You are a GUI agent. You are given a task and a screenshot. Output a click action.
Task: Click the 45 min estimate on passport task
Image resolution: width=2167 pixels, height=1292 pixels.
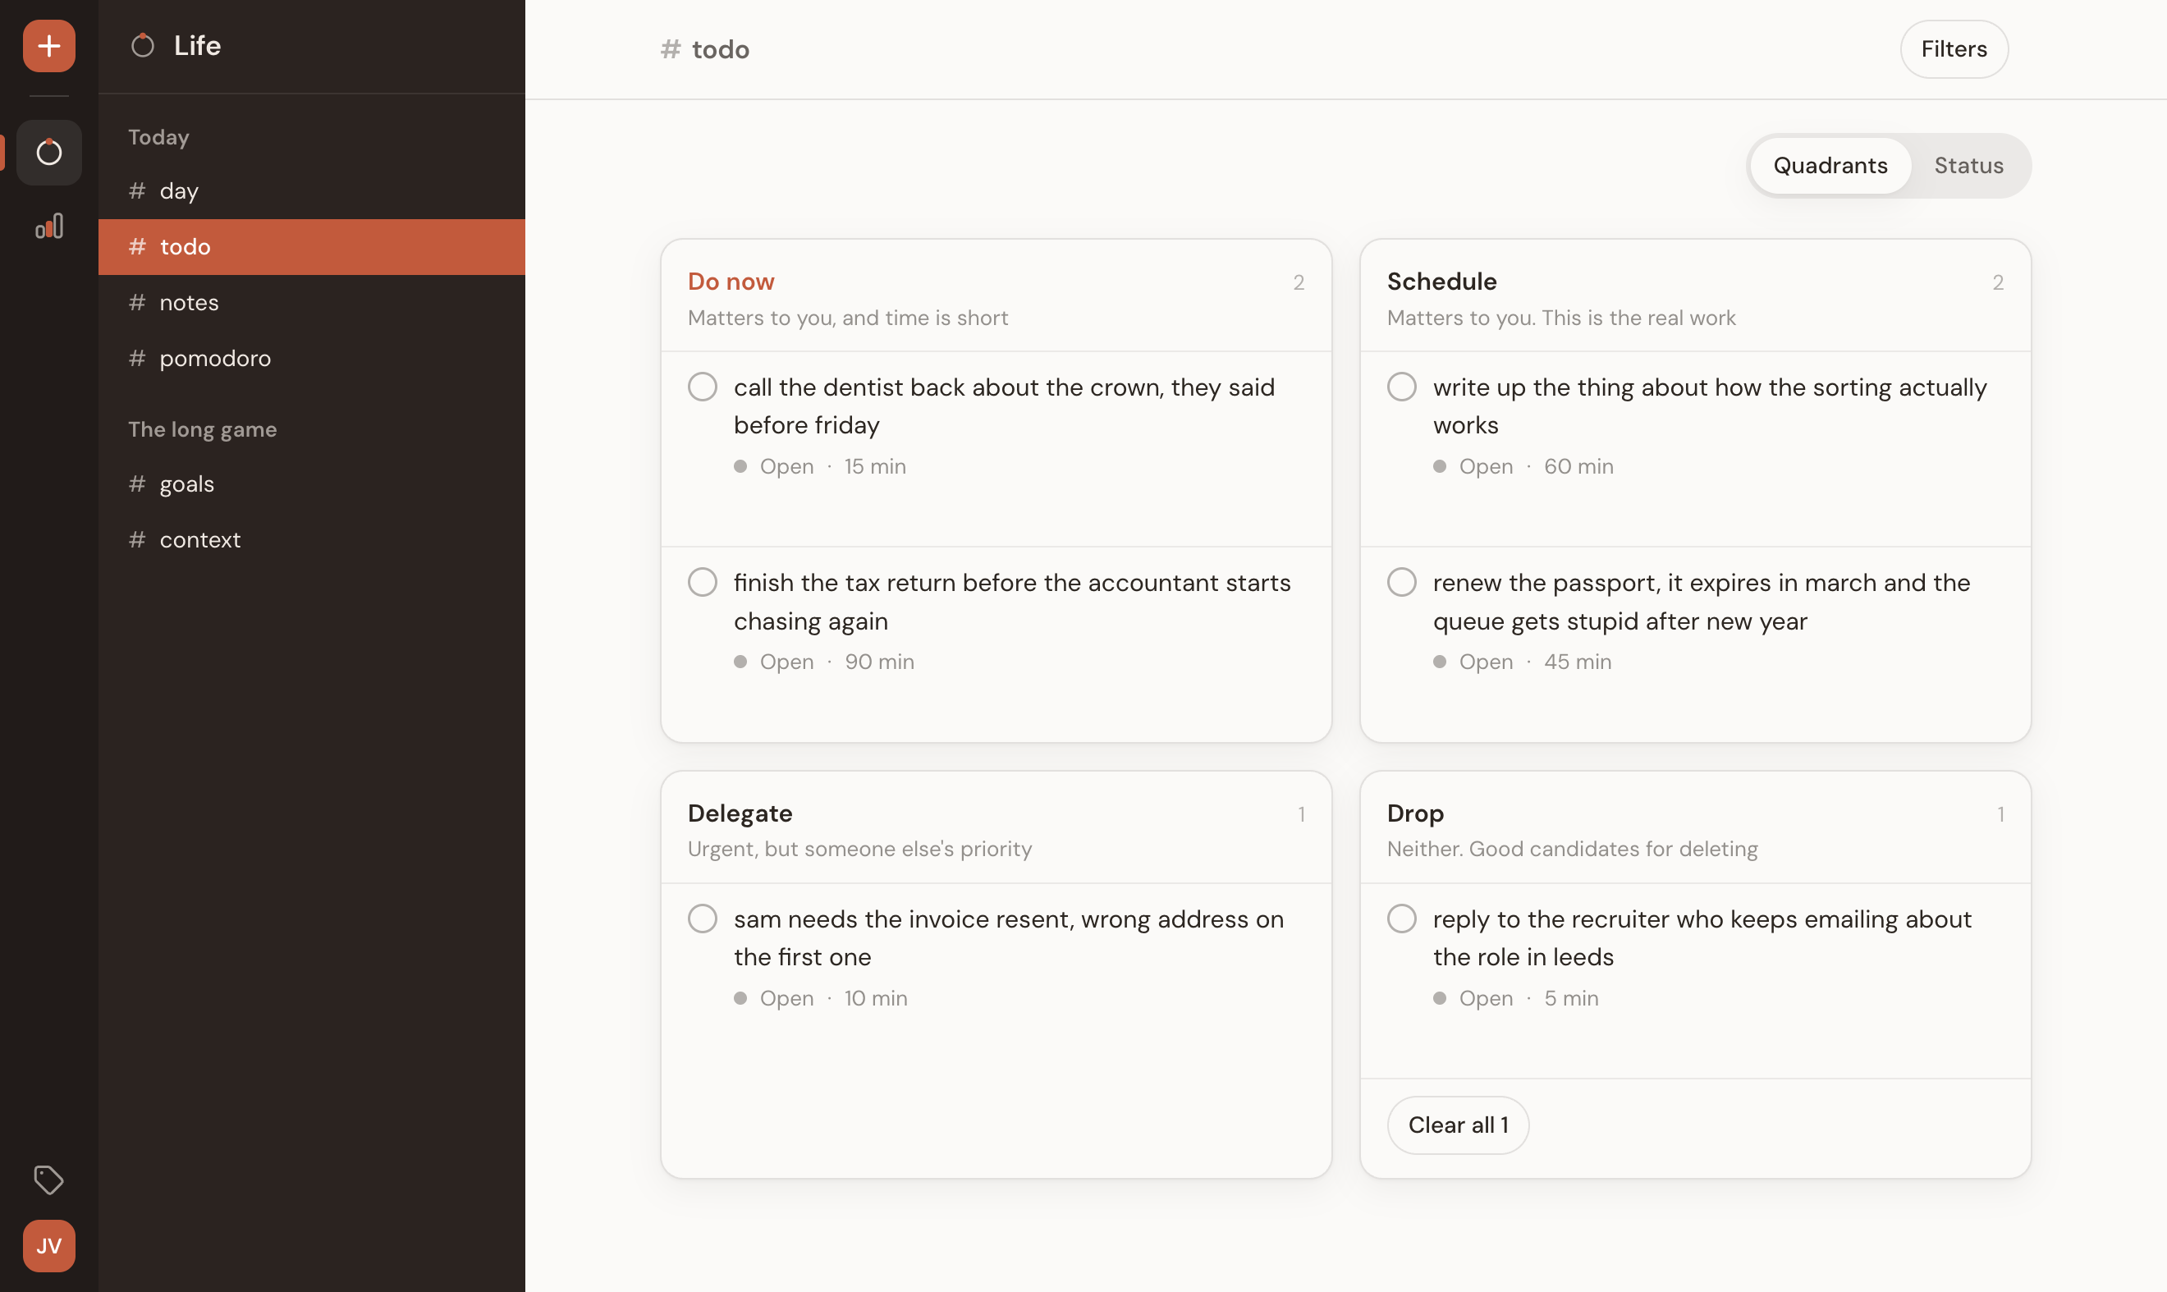pyautogui.click(x=1578, y=662)
